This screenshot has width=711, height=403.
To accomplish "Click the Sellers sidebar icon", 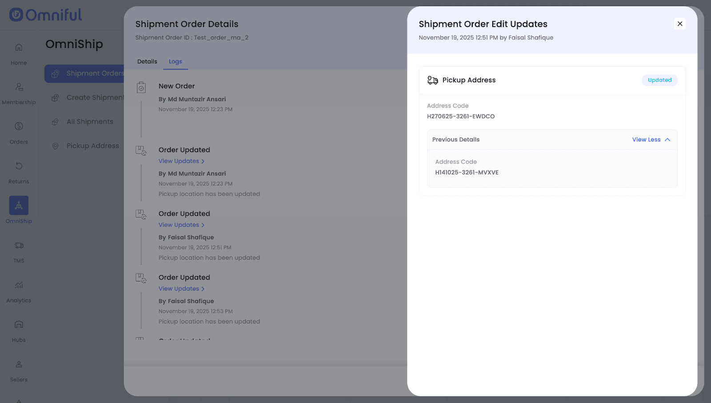I will pos(19,364).
